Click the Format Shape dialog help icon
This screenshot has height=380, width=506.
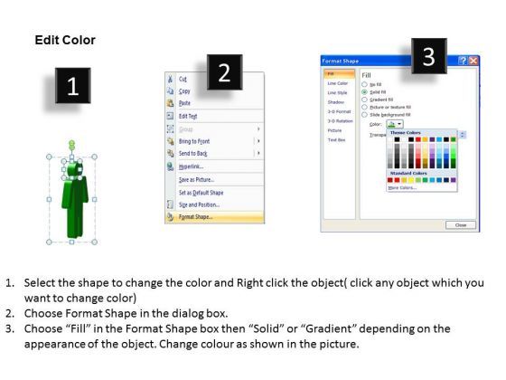tap(463, 61)
